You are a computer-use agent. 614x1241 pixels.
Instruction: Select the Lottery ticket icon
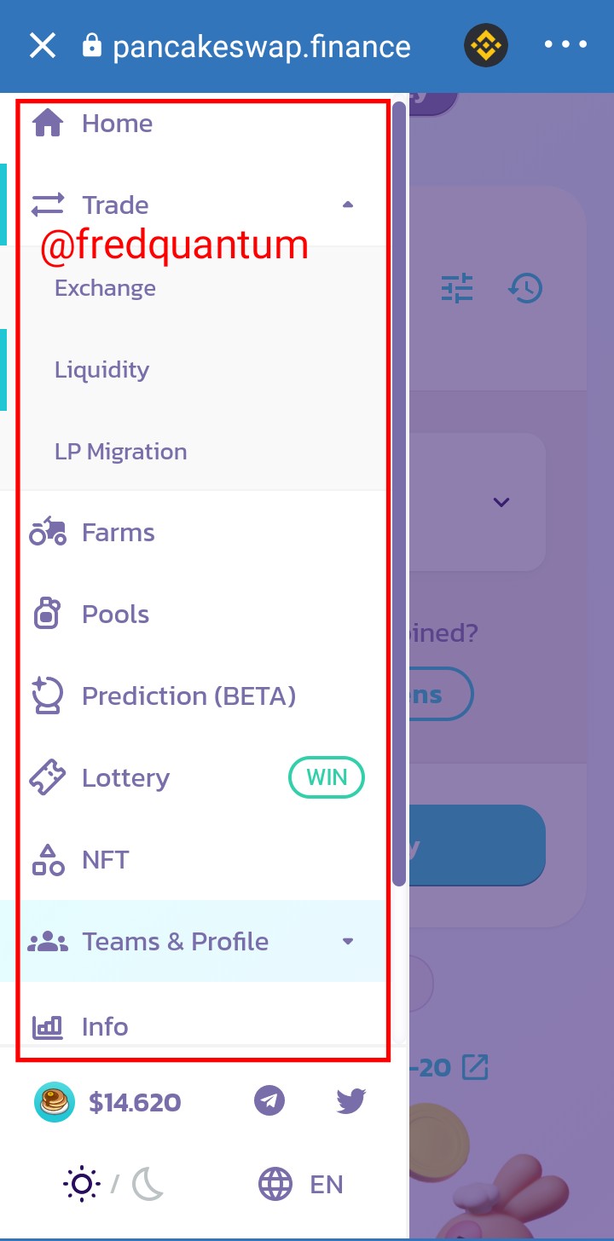tap(48, 777)
